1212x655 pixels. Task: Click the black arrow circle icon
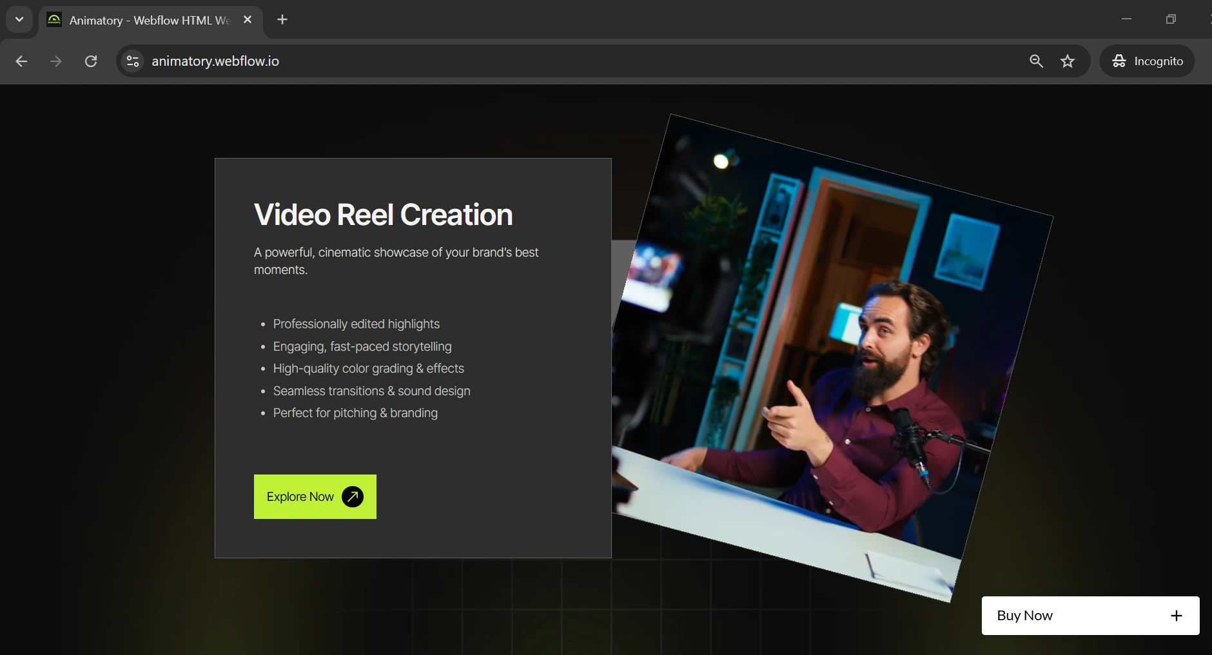353,496
